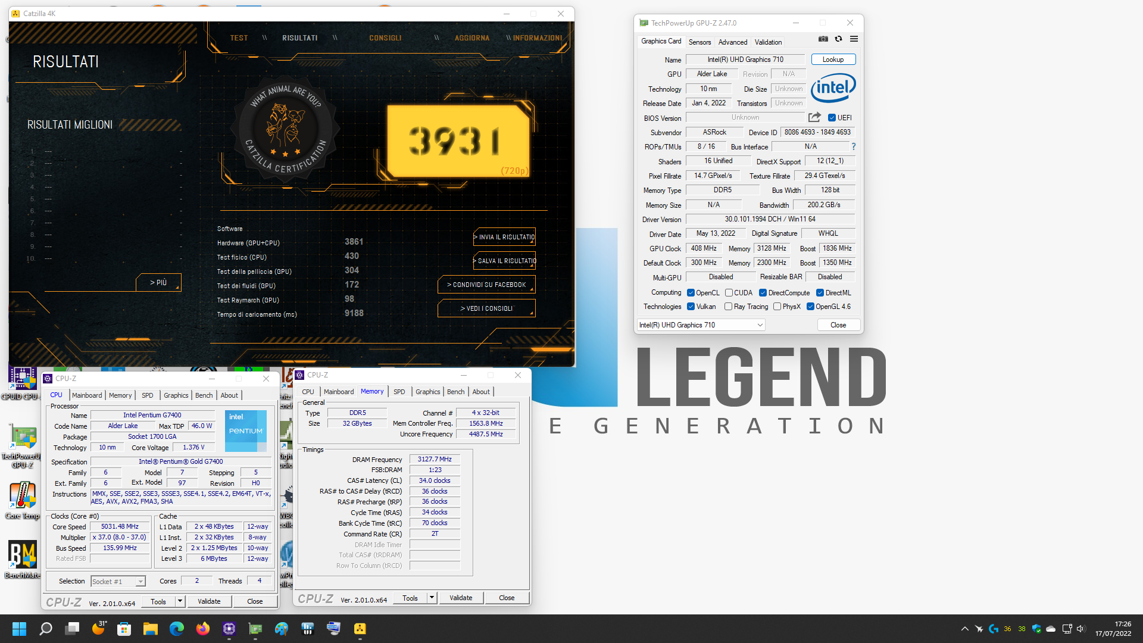Click the OneDrive cloud tray icon

pyautogui.click(x=1051, y=629)
